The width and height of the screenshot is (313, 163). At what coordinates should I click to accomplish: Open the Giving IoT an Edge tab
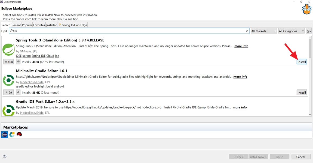[x=73, y=25]
